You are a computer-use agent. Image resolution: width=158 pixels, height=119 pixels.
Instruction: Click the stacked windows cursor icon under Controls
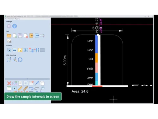[9, 50]
